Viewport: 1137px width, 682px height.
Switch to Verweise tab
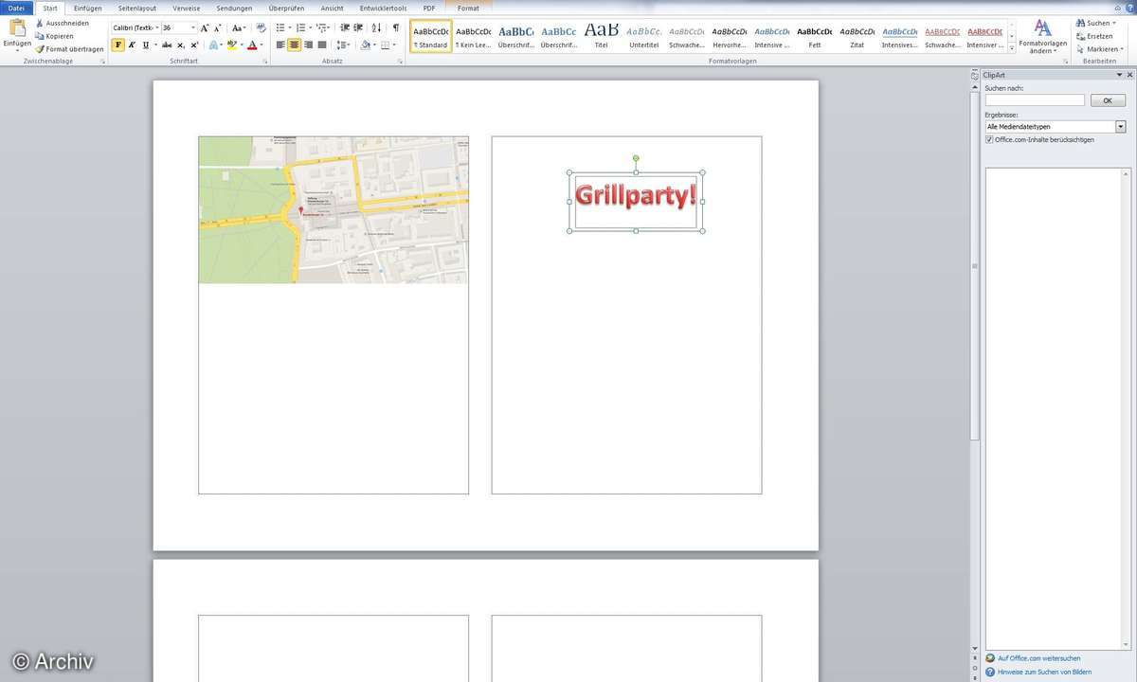187,8
